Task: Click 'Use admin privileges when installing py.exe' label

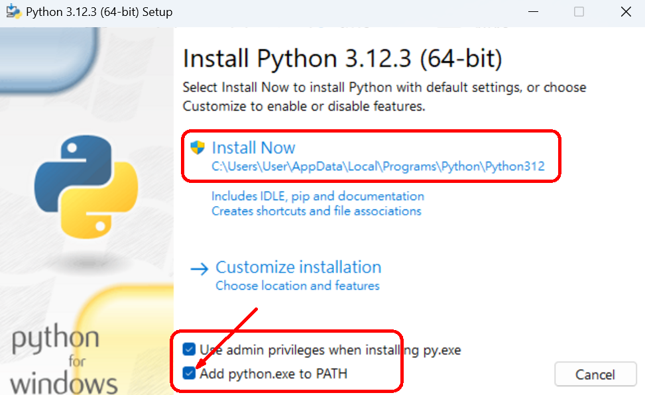Action: [x=330, y=350]
